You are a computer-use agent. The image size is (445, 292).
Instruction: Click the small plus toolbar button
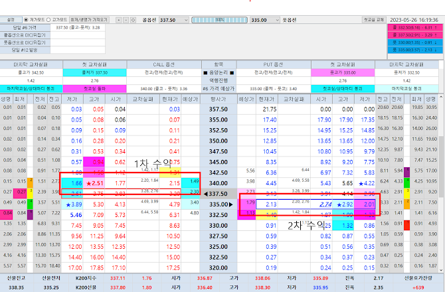coord(119,20)
